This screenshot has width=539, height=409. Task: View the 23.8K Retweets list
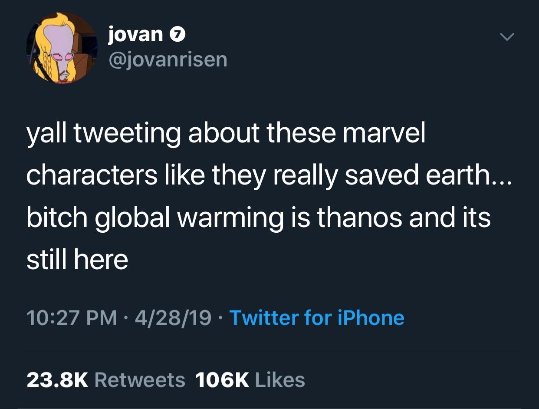(x=106, y=379)
